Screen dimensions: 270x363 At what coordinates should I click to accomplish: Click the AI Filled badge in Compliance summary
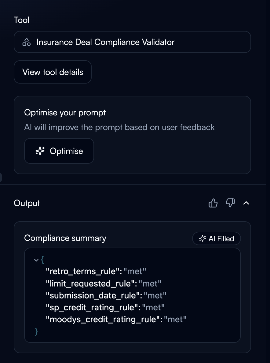[216, 238]
